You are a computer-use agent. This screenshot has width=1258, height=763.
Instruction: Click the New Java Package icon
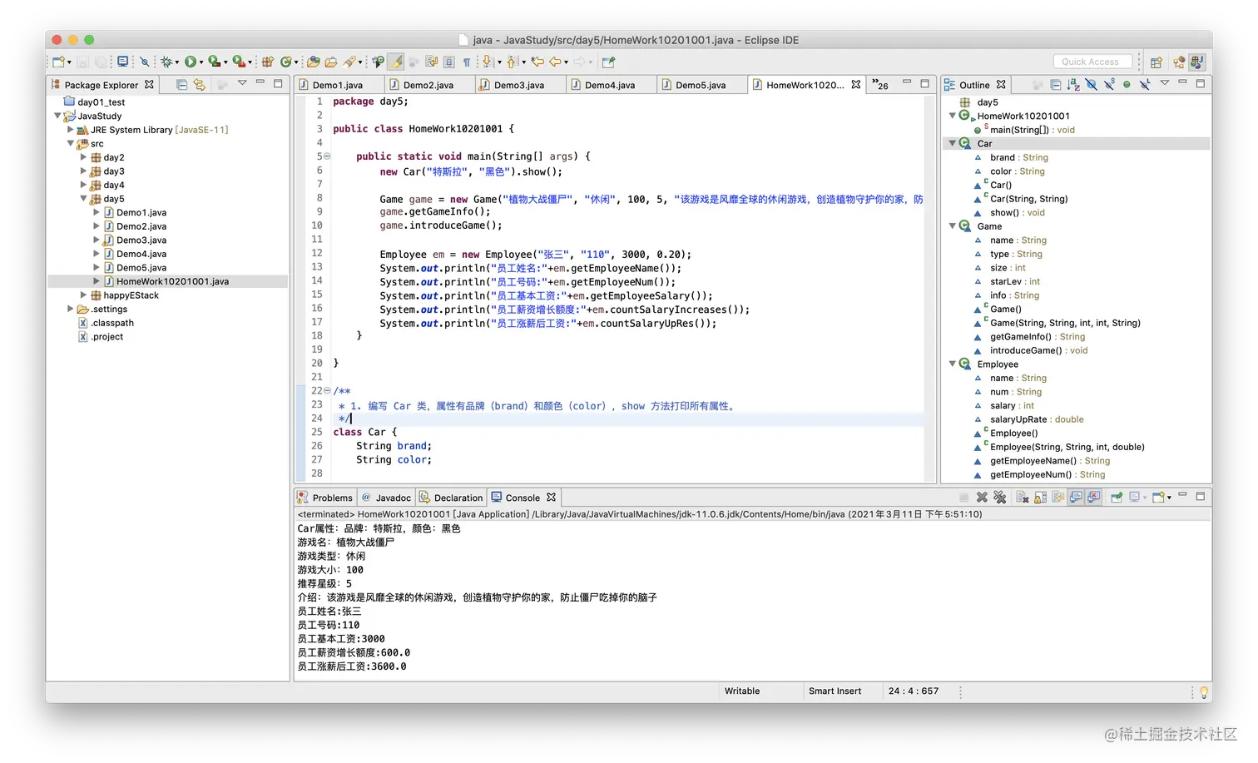[267, 62]
